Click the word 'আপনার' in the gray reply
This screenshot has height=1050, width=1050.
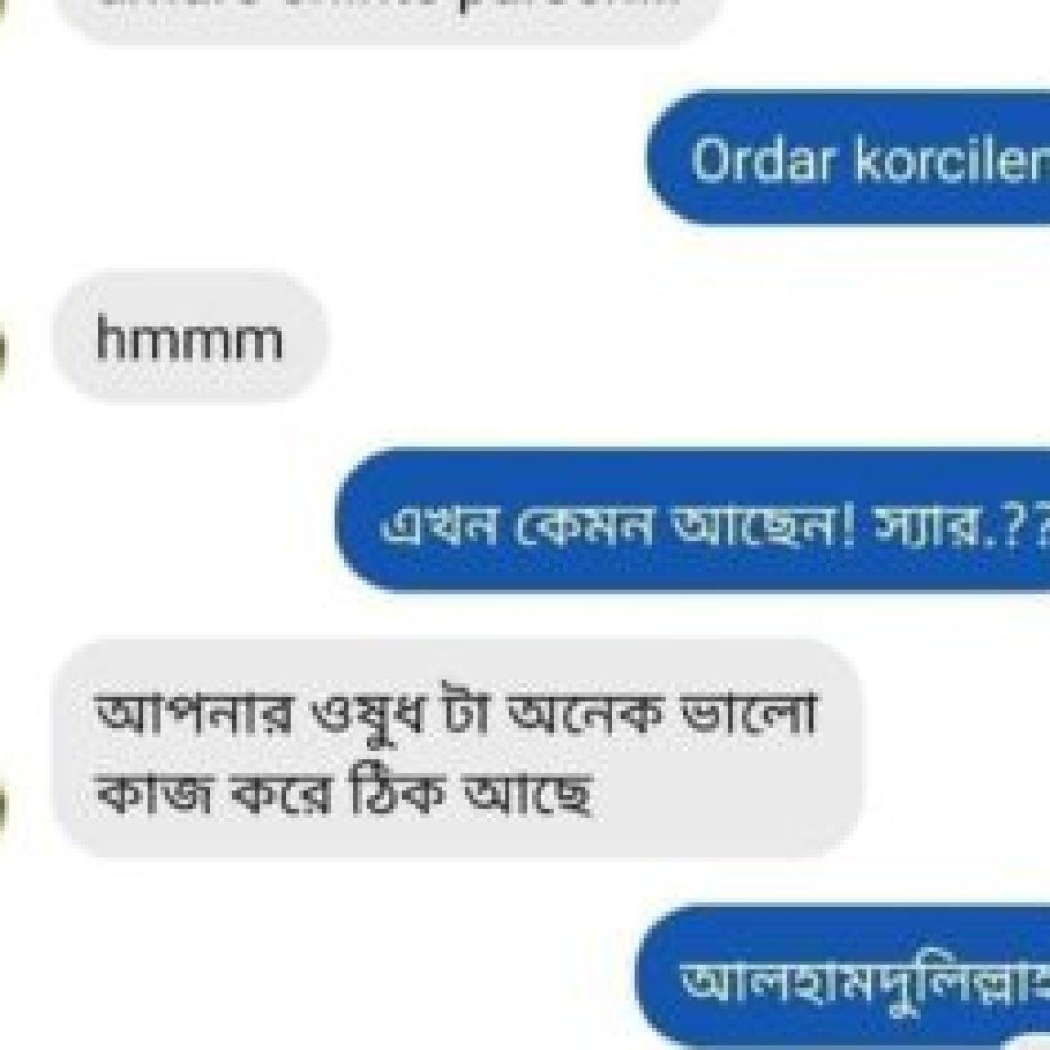pyautogui.click(x=194, y=714)
